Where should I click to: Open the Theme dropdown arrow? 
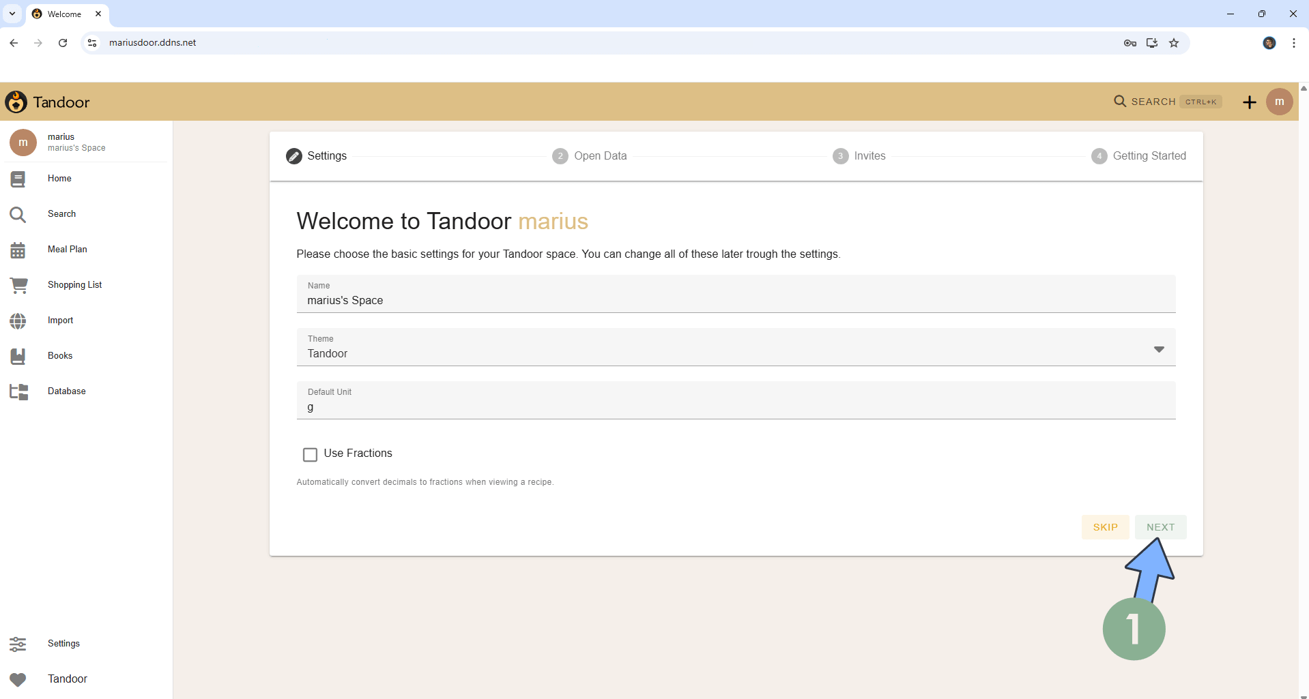pyautogui.click(x=1159, y=348)
